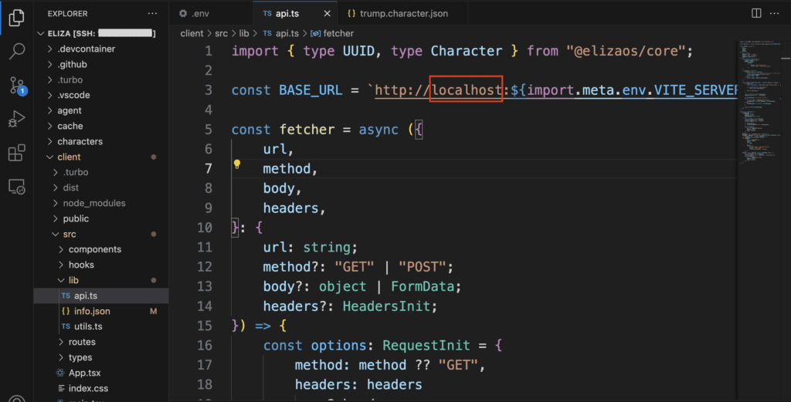Viewport: 791px width, 402px height.
Task: Click the M modified marker beside info.json
Action: coord(154,311)
